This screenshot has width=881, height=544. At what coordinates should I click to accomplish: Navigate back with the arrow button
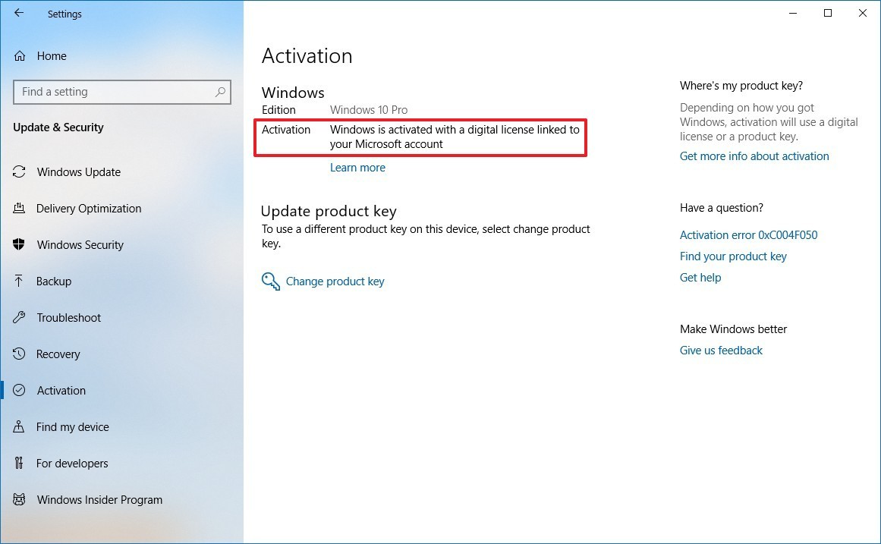point(18,12)
